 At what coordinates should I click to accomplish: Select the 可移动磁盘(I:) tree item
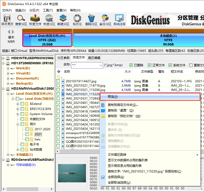(x=26, y=165)
